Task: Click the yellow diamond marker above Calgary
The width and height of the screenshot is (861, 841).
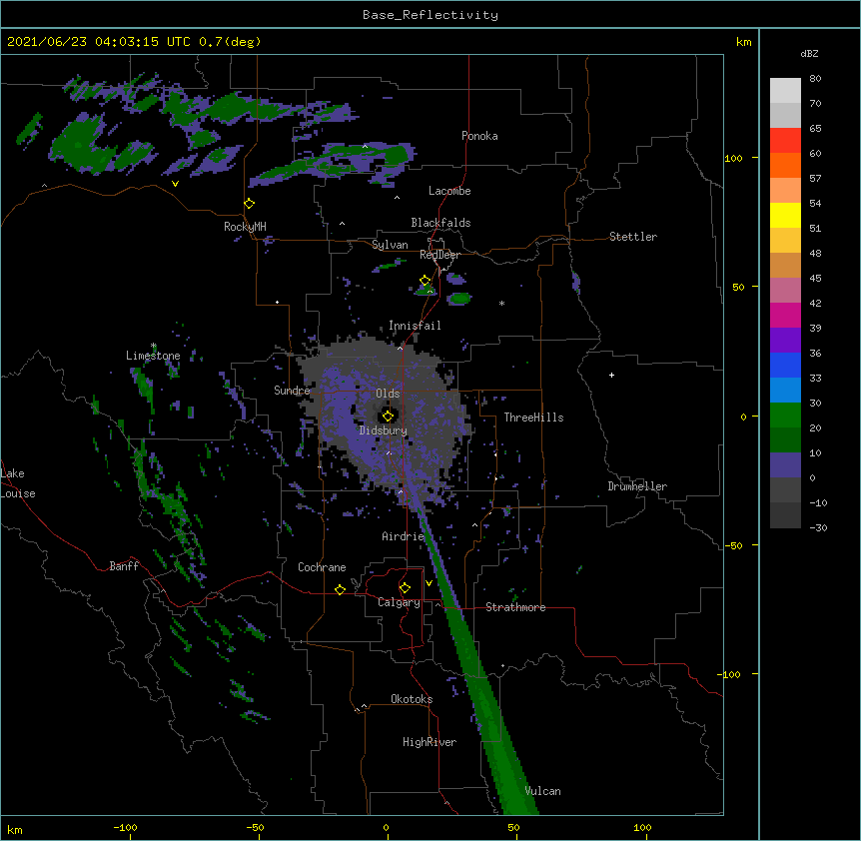Action: click(x=405, y=588)
